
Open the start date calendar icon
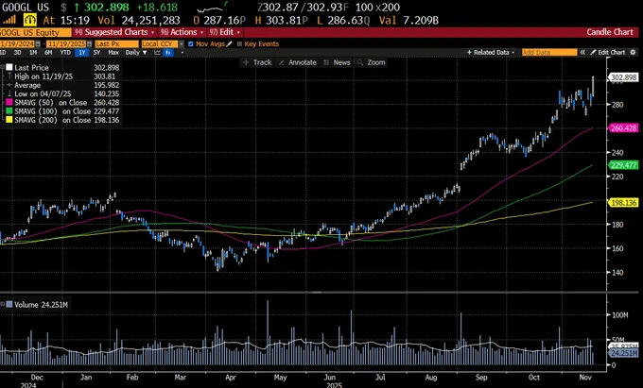pos(38,43)
